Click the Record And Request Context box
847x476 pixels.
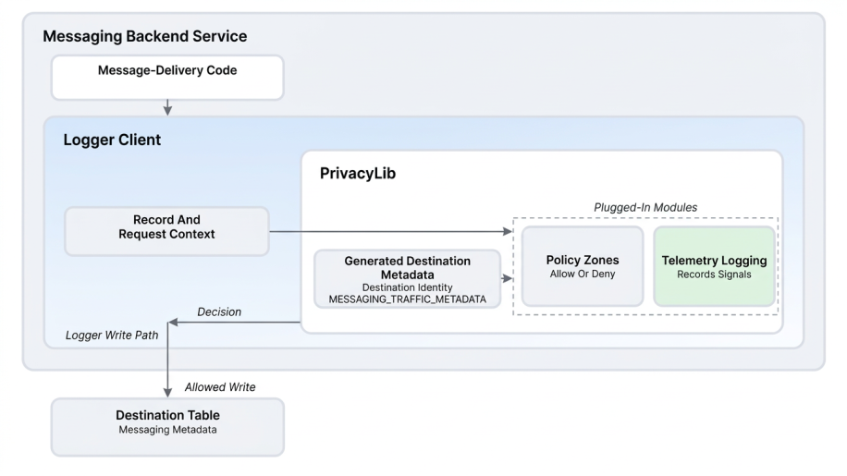coord(167,231)
